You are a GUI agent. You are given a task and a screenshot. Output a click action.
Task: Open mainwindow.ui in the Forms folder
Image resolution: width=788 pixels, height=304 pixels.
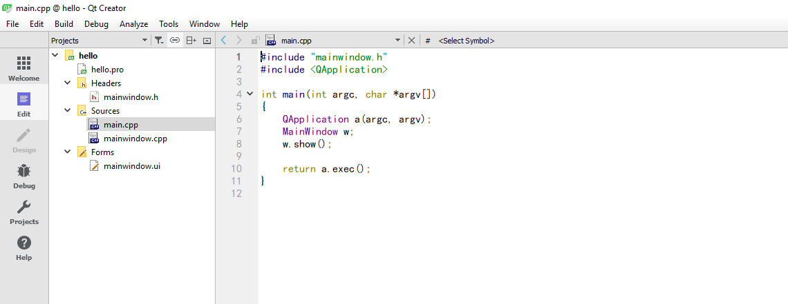point(131,166)
